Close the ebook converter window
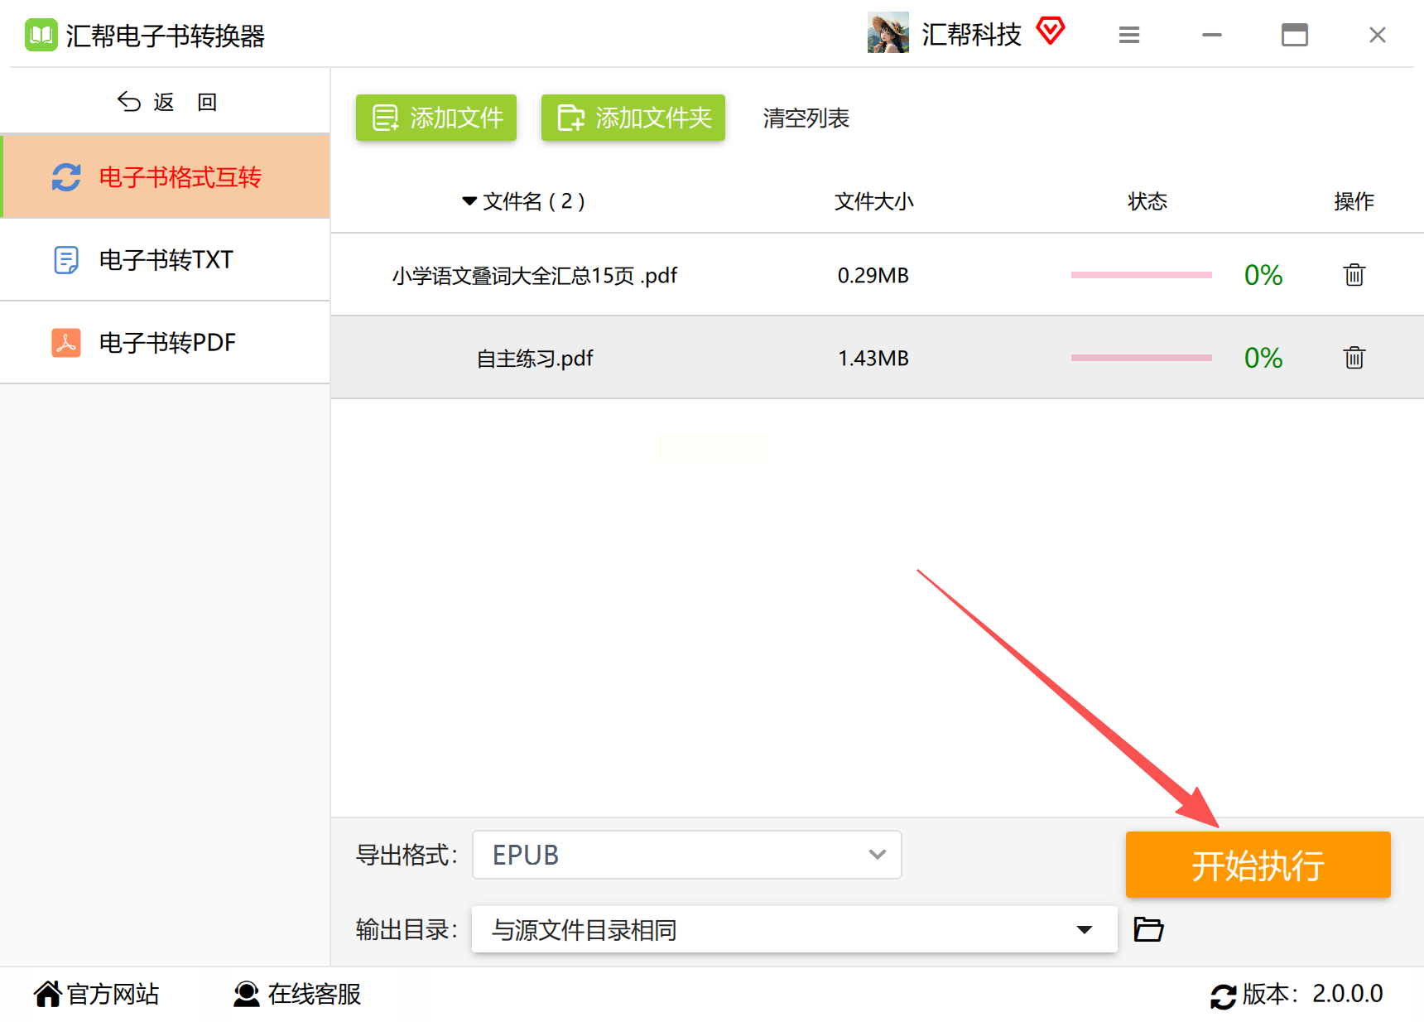 [x=1378, y=35]
